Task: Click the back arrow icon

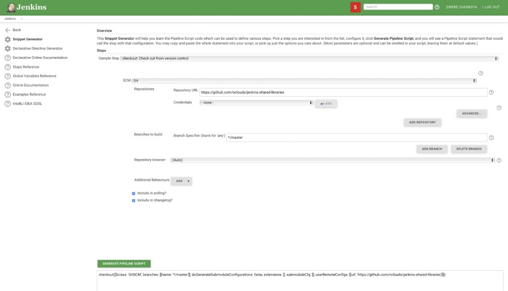Action: pos(7,30)
